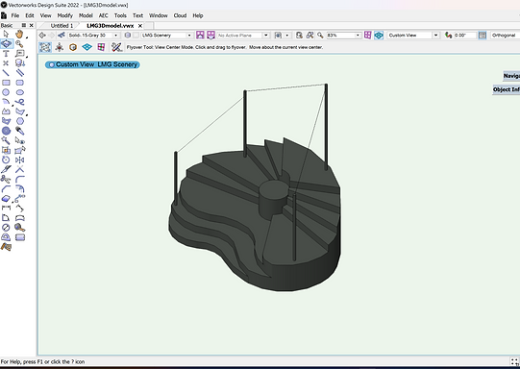520x369 pixels.
Task: Select the 2D Locus tool
Action: 6,63
